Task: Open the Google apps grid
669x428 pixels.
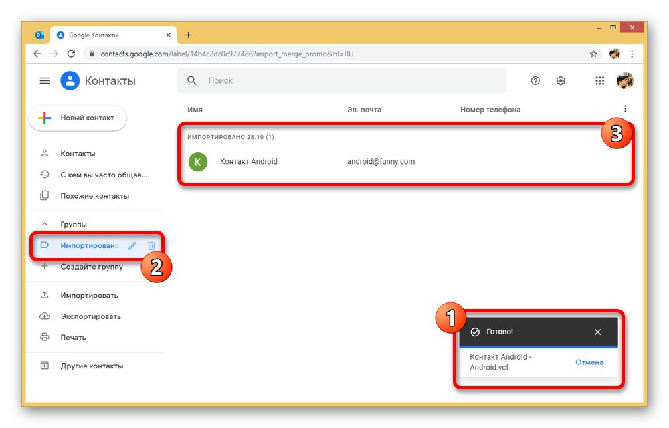Action: click(x=599, y=80)
